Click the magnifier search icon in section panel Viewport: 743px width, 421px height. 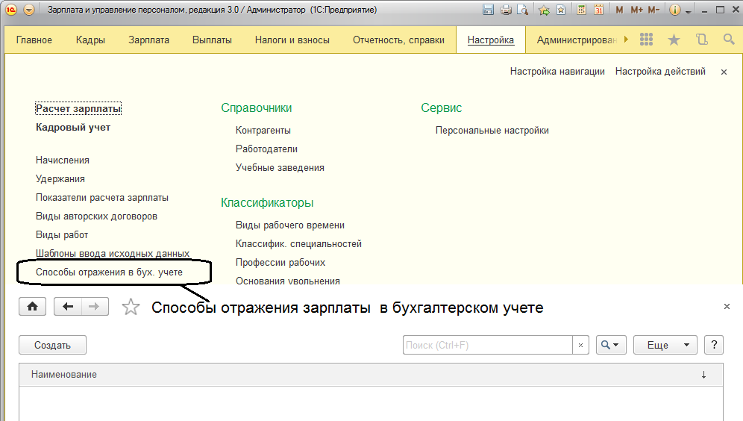(x=728, y=40)
